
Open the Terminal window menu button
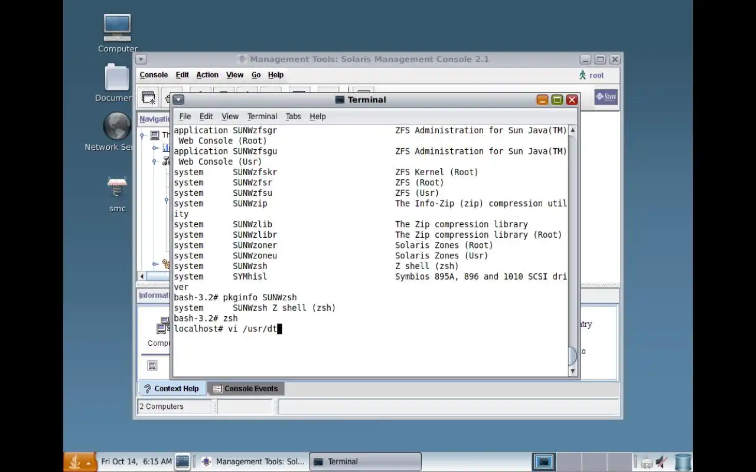(179, 100)
